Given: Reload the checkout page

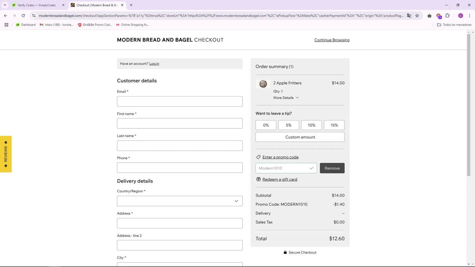Looking at the screenshot, I should (23, 16).
